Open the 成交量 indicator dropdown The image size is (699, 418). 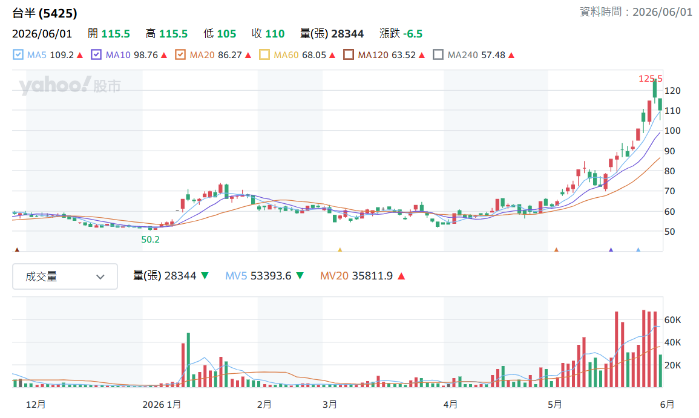click(65, 276)
